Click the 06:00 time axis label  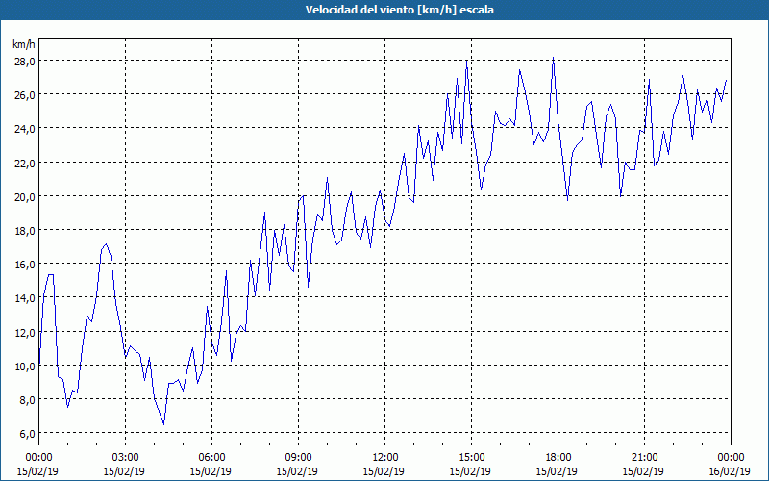click(x=211, y=458)
